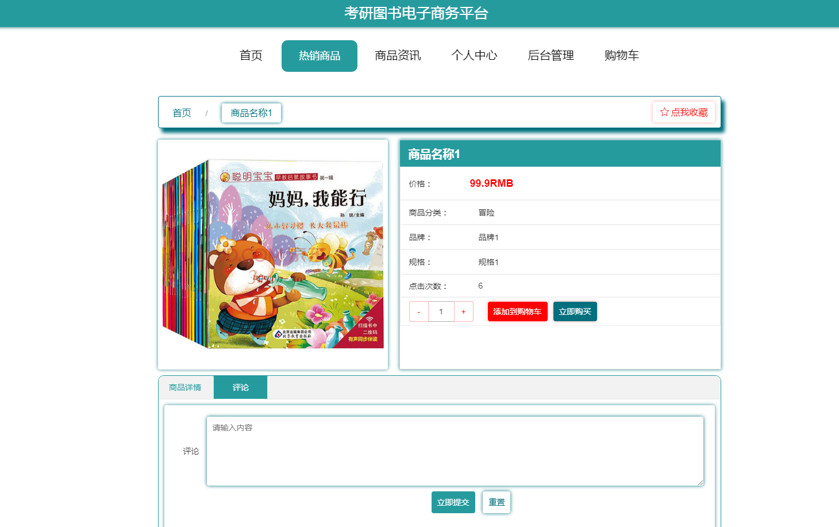This screenshot has width=839, height=527.
Task: Open 购物车 in the navigation bar
Action: (x=622, y=56)
